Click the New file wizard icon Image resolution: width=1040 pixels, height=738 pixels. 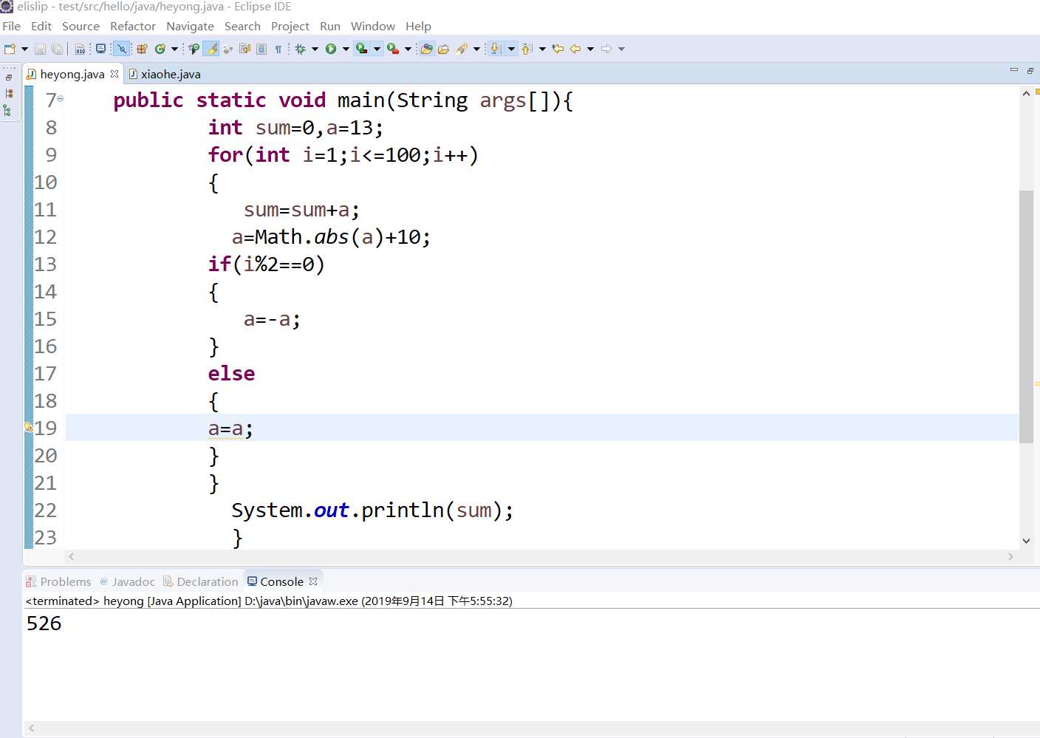[10, 49]
